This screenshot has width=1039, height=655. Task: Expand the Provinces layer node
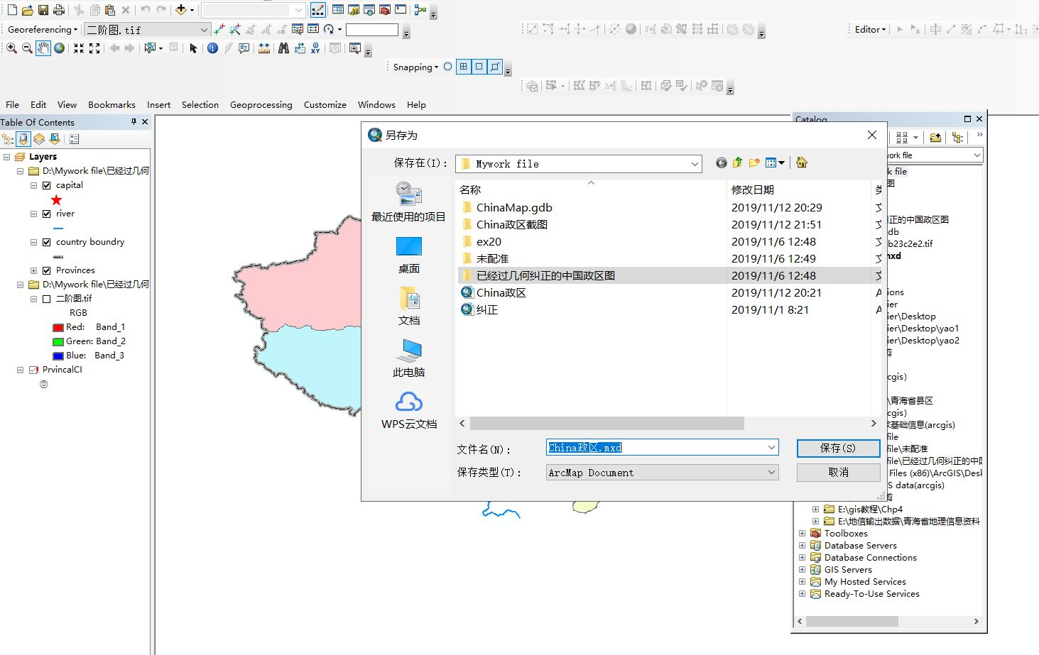(x=33, y=270)
